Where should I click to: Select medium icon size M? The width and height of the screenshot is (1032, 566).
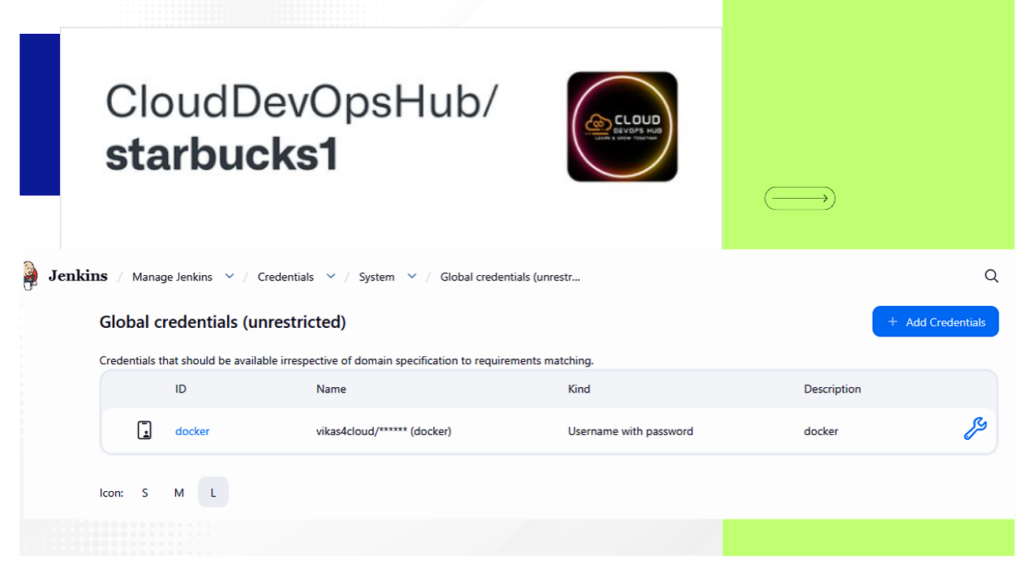coord(179,493)
